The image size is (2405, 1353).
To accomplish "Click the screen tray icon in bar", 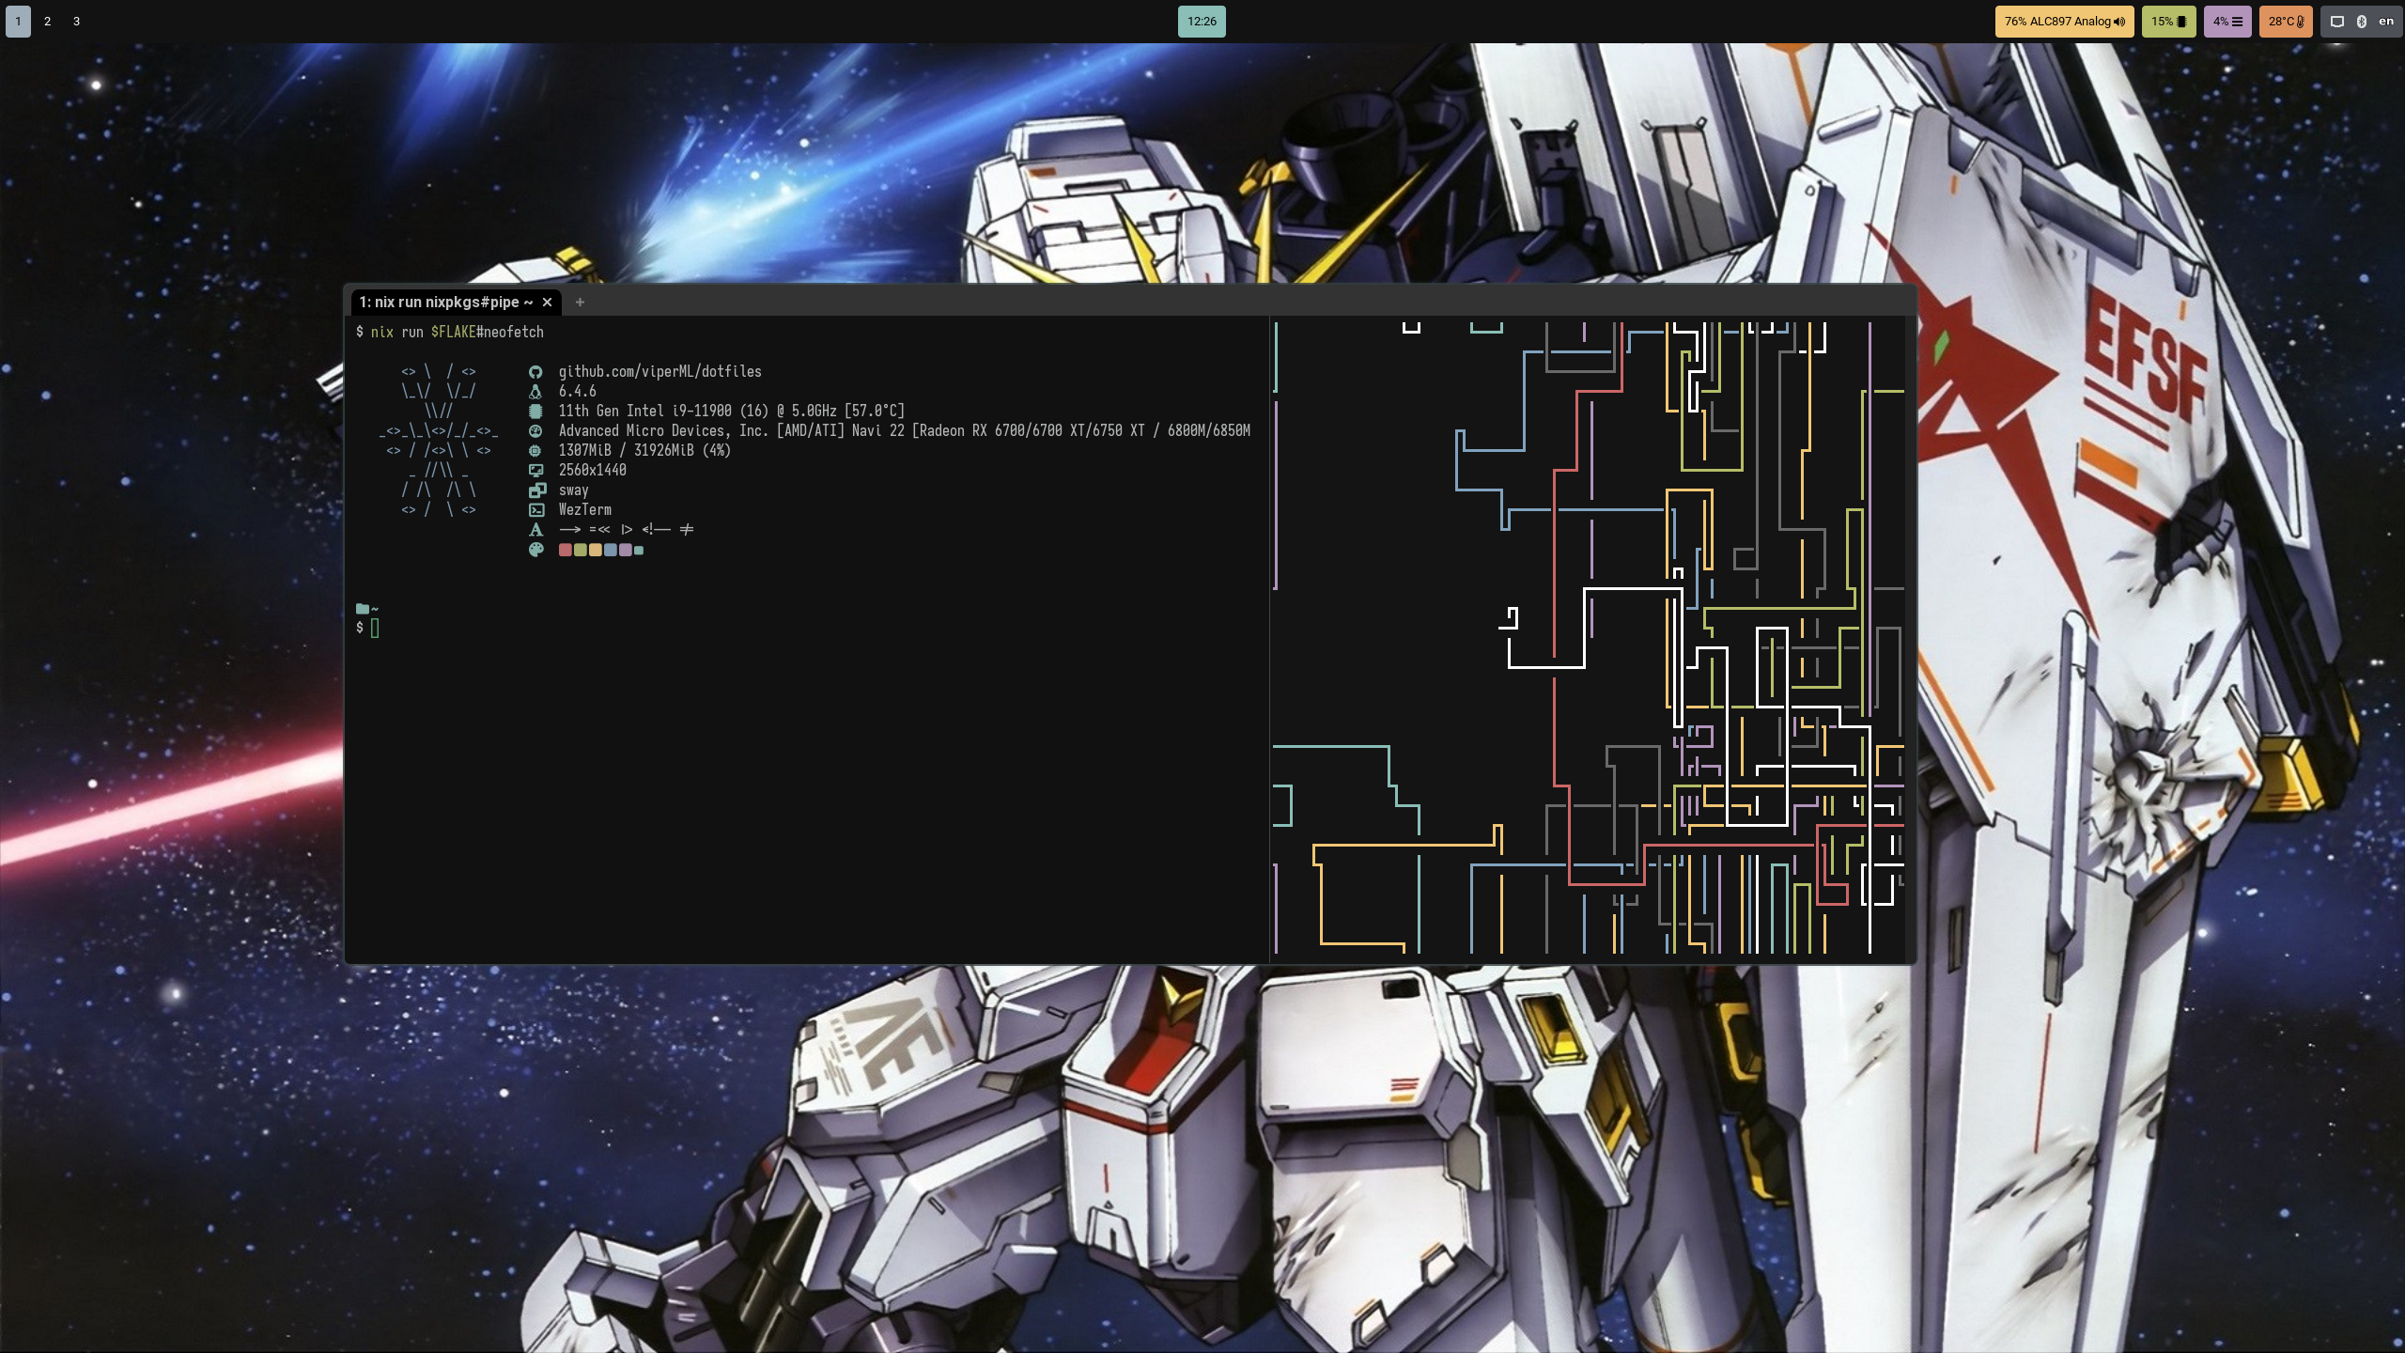I will (x=2337, y=22).
